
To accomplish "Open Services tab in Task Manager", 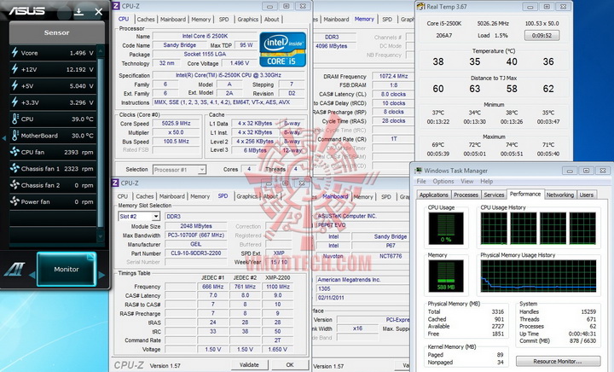I will 494,195.
